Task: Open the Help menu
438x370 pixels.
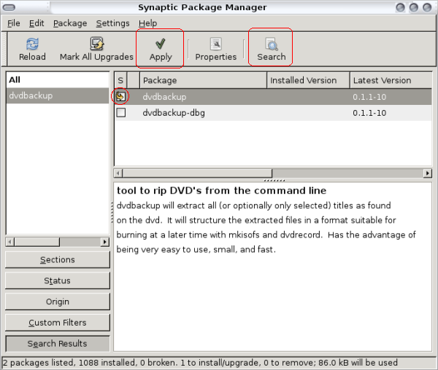Action: (147, 23)
